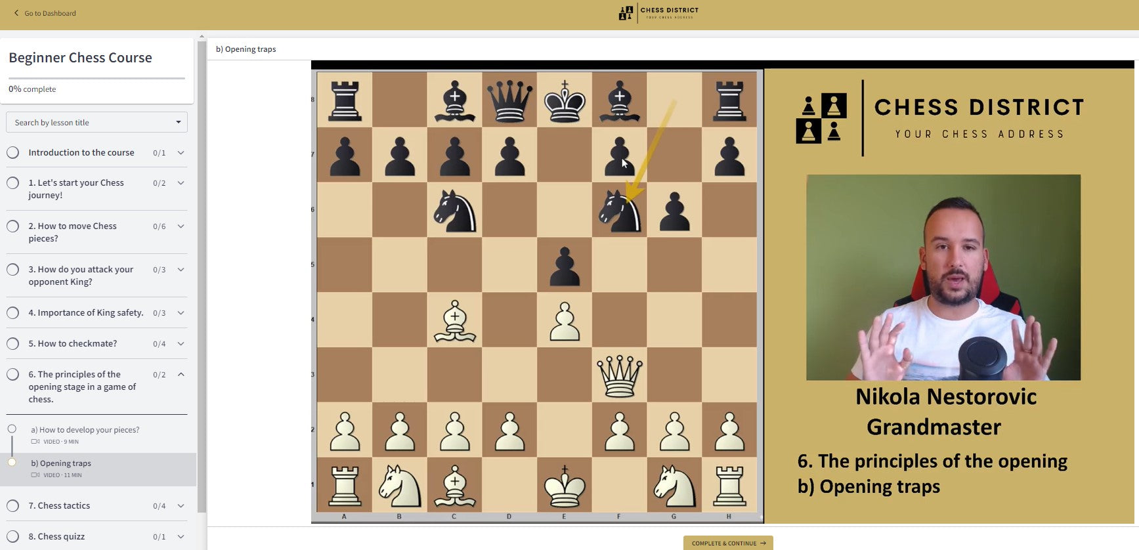
Task: Toggle completion circle for Chess tactics
Action: tap(12, 505)
